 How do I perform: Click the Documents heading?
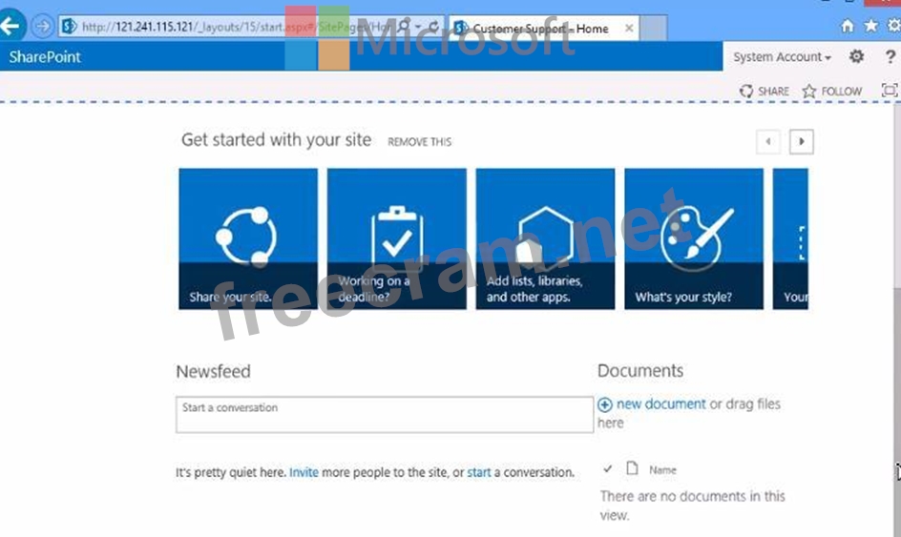[x=640, y=370]
